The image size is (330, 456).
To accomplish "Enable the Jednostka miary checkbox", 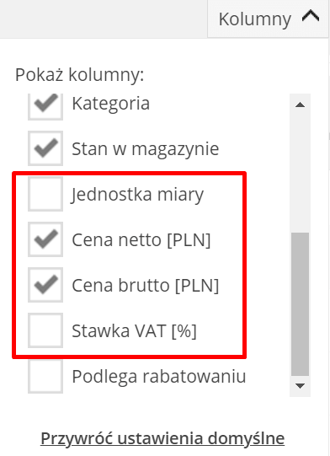I will click(x=45, y=194).
